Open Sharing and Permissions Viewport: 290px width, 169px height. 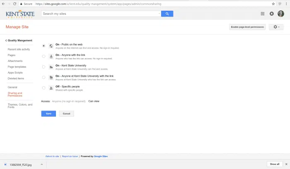(x=15, y=94)
